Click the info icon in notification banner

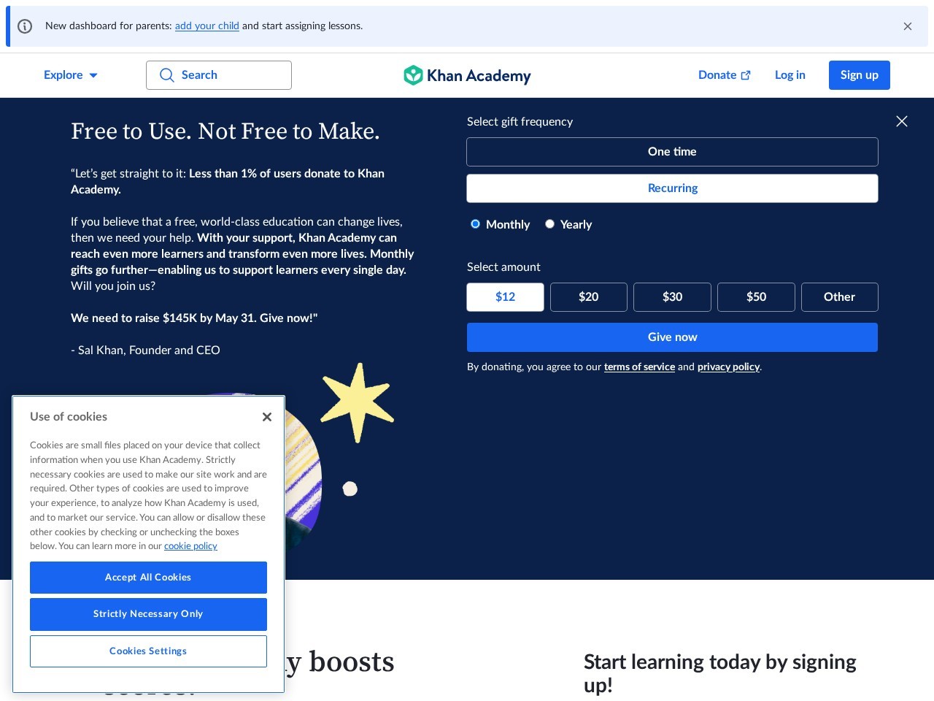25,26
